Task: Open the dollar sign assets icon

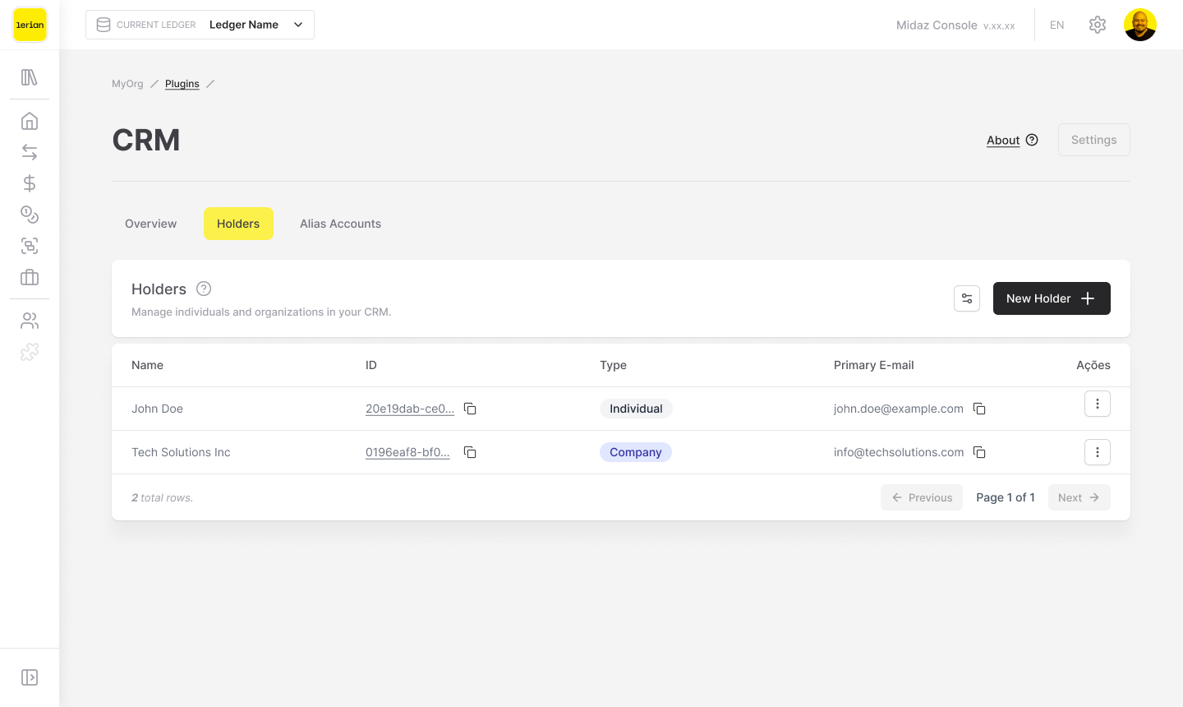Action: 30,183
